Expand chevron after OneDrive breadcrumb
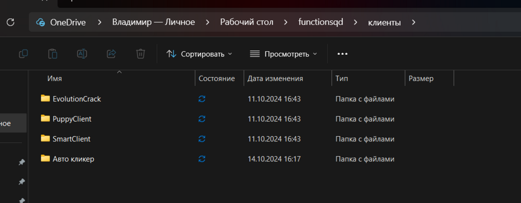Image resolution: width=521 pixels, height=203 pixels. [99, 22]
